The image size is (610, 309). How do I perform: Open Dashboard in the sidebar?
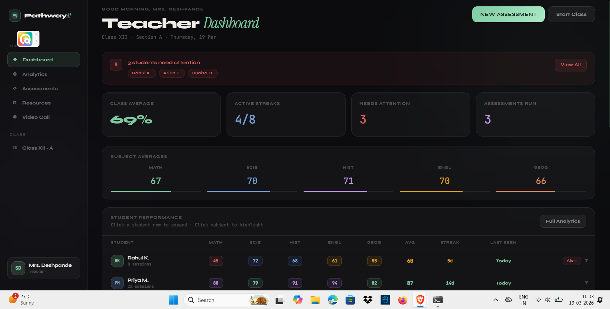(44, 60)
